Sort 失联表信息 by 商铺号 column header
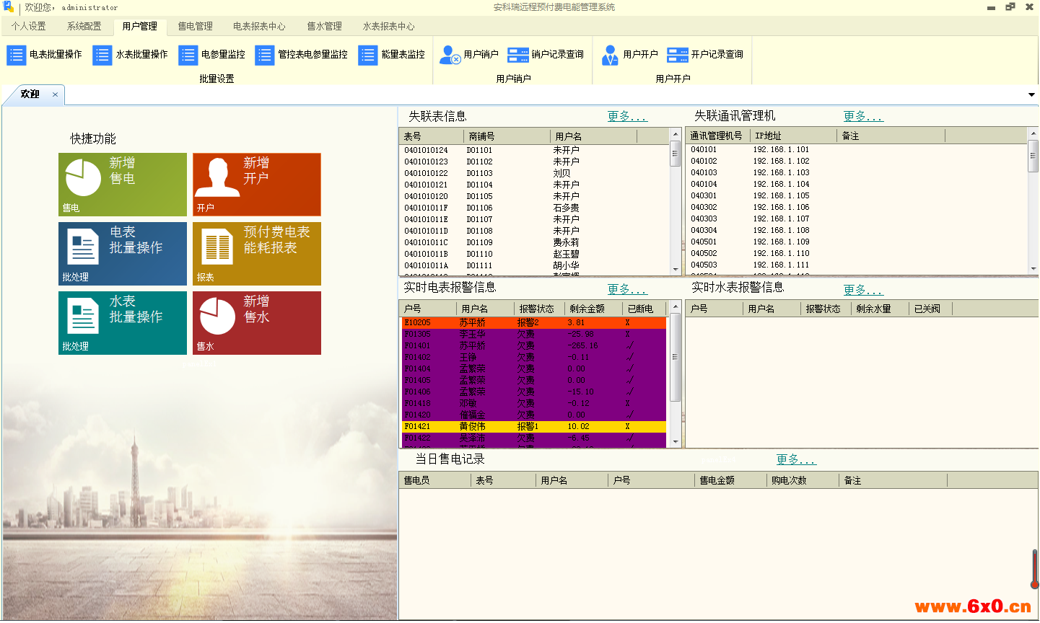 click(507, 136)
